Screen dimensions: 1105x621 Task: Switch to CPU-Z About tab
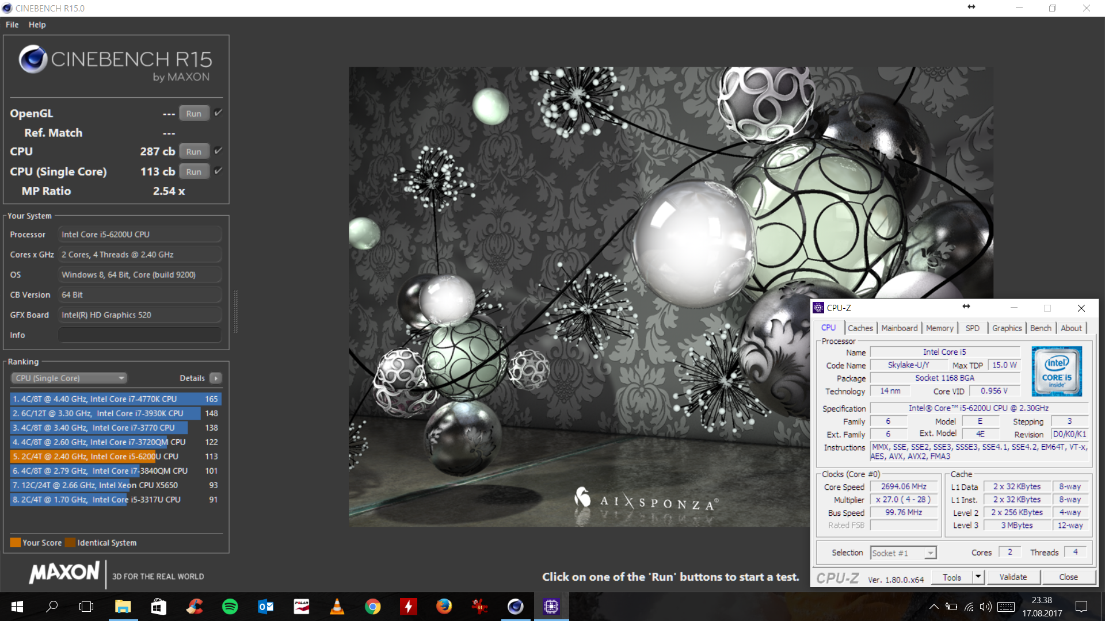pos(1071,328)
